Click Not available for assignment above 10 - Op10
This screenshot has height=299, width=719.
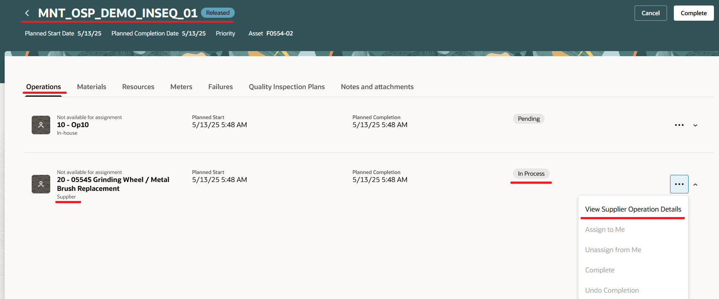click(90, 117)
